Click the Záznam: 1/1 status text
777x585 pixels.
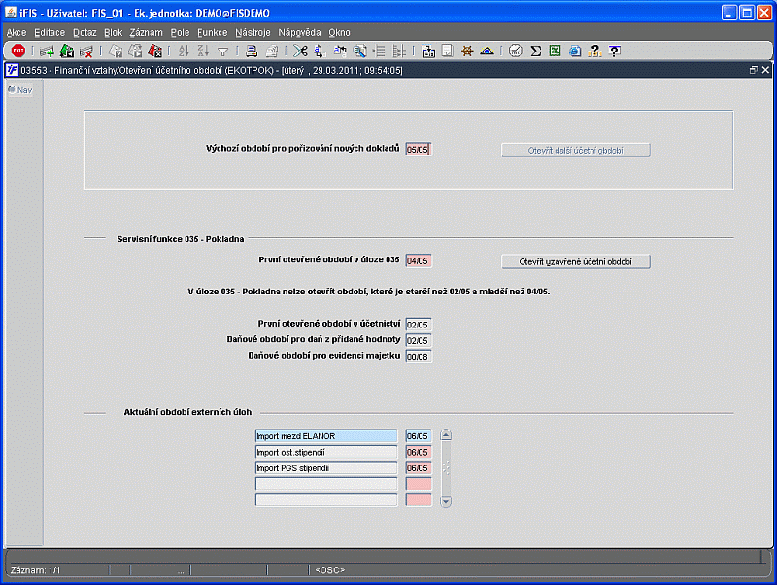coord(35,570)
